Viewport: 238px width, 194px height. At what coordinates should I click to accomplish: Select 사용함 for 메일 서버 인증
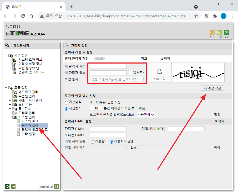93,142
